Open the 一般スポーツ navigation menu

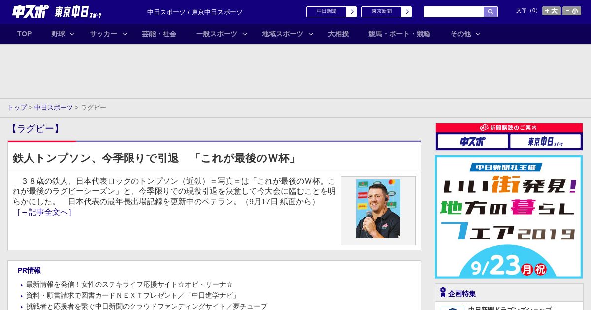(x=217, y=34)
